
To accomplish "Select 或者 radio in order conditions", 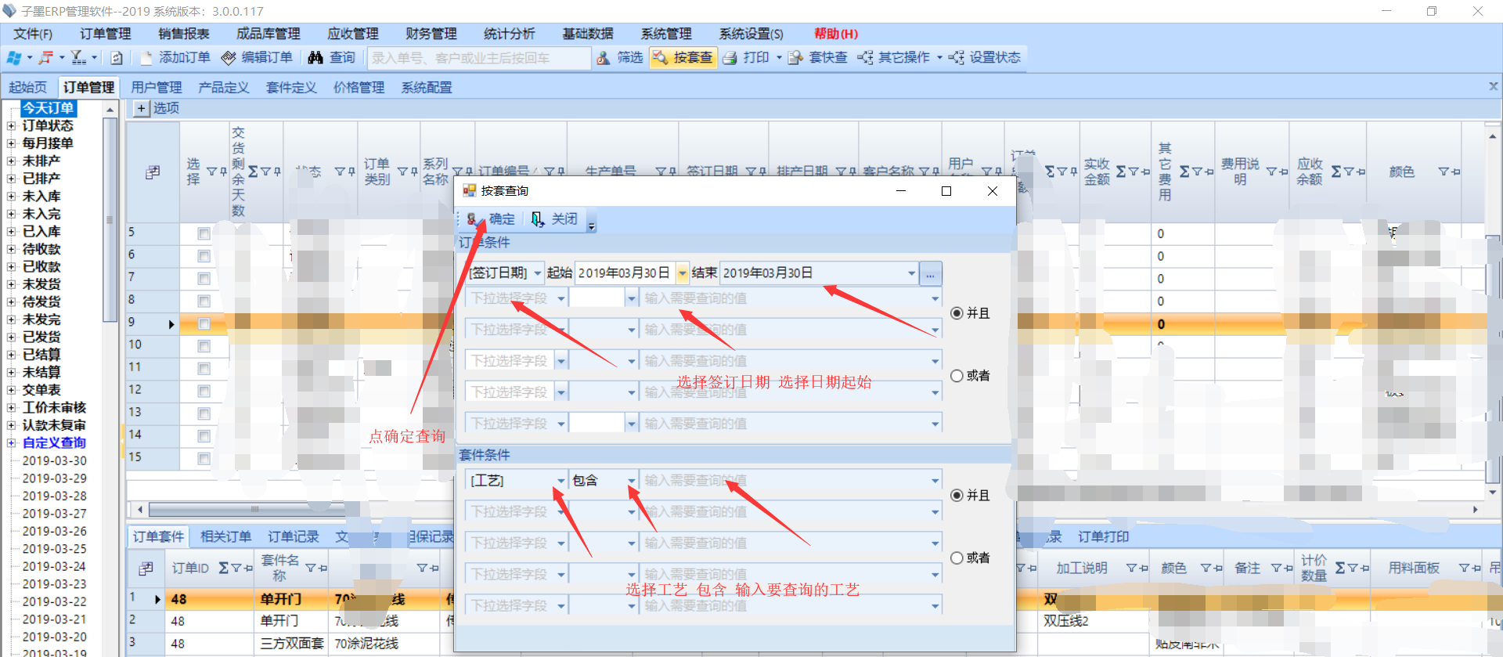I will [x=957, y=376].
